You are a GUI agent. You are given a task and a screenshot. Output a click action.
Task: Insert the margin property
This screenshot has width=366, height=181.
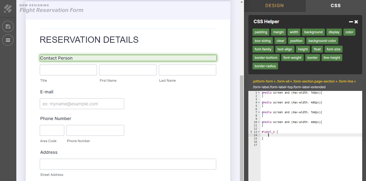click(278, 32)
